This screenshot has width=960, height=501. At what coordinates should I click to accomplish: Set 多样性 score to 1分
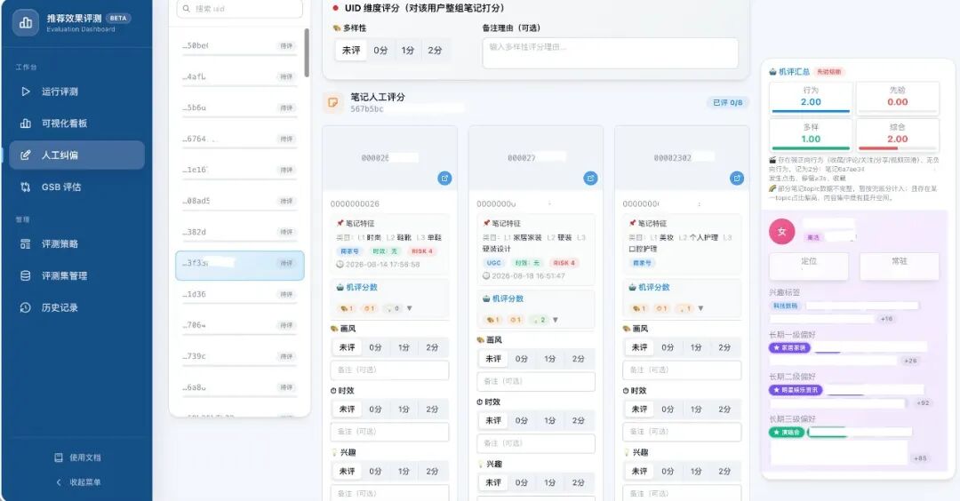pos(408,50)
